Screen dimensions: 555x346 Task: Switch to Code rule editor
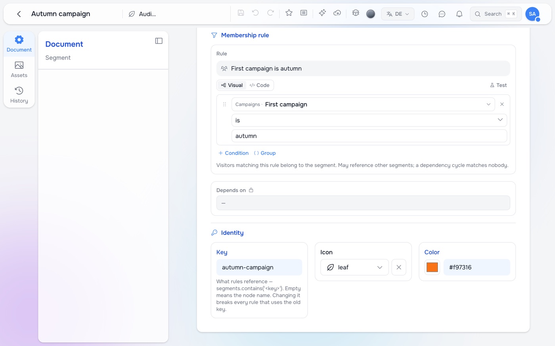pyautogui.click(x=260, y=85)
